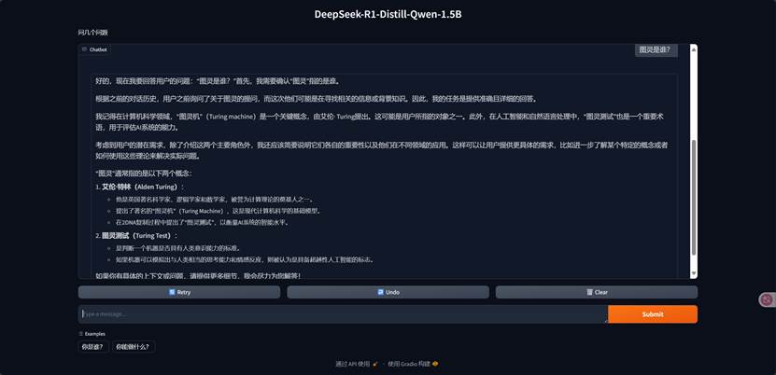Click the scrollbar up arrow
The image size is (776, 375).
pyautogui.click(x=694, y=48)
